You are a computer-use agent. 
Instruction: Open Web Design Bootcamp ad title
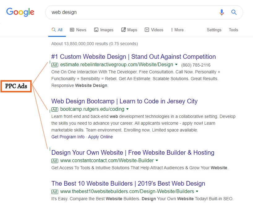(x=124, y=101)
